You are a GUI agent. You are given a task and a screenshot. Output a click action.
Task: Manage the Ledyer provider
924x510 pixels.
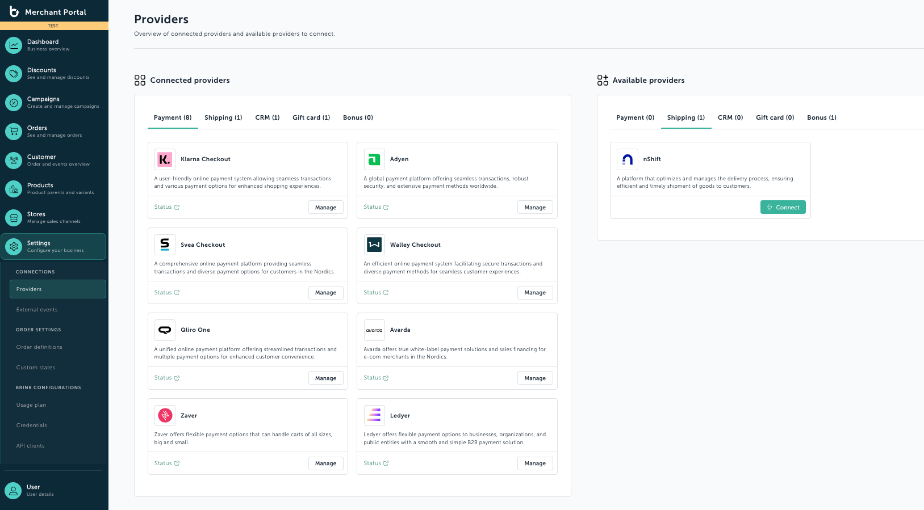click(535, 463)
